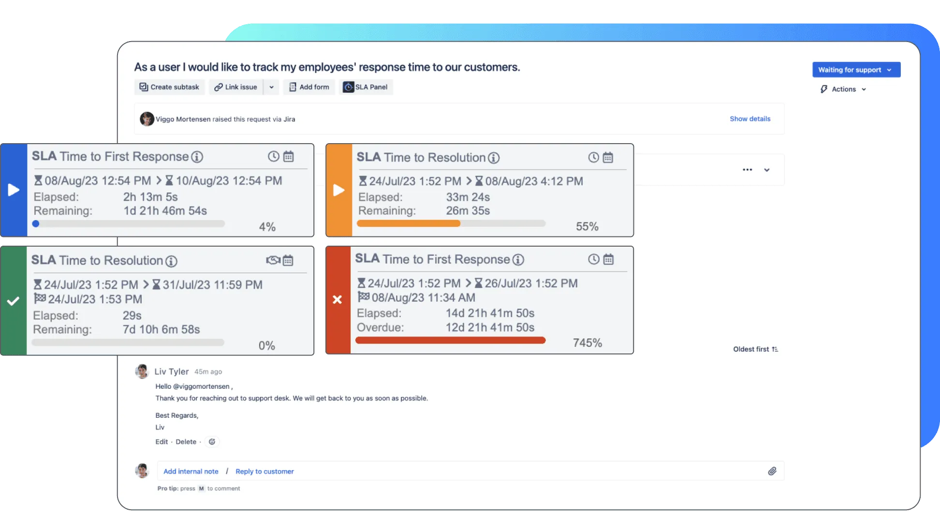This screenshot has width=940, height=530.
Task: Click the info icon beside blue Time to First Response
Action: point(197,157)
